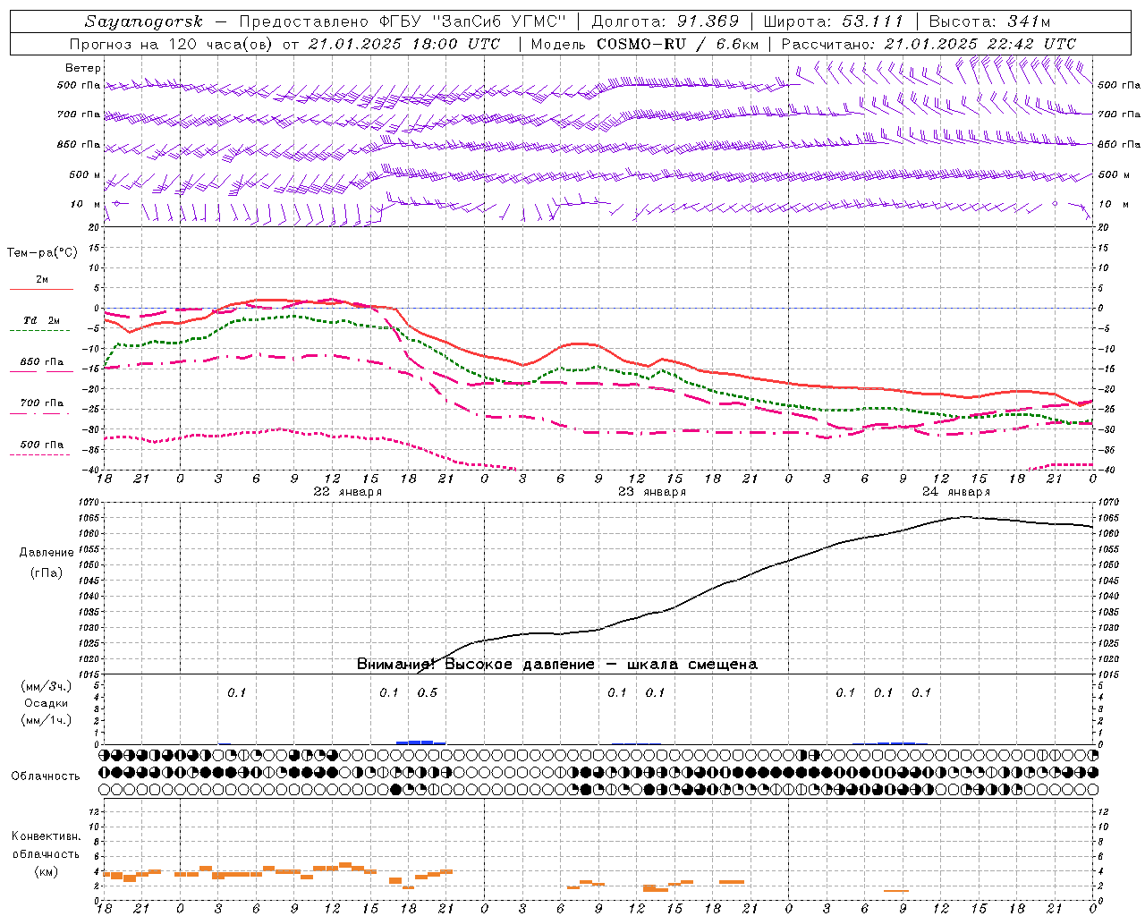
Task: Click the "Td 2м" dew point legend entry
Action: pos(41,320)
